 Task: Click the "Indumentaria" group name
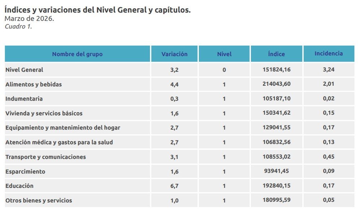coord(24,99)
